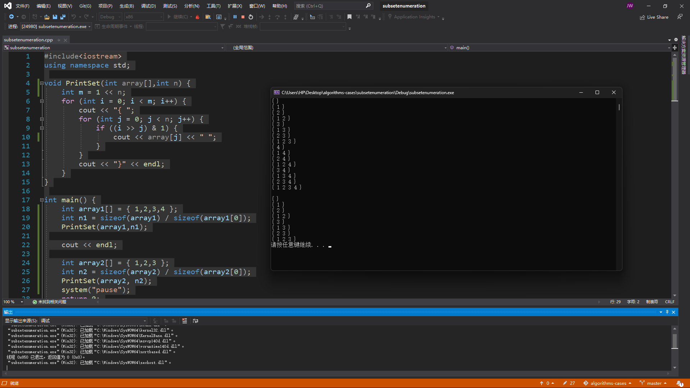This screenshot has height=388, width=690.
Task: Open the stack frame dropdown
Action: click(303, 27)
